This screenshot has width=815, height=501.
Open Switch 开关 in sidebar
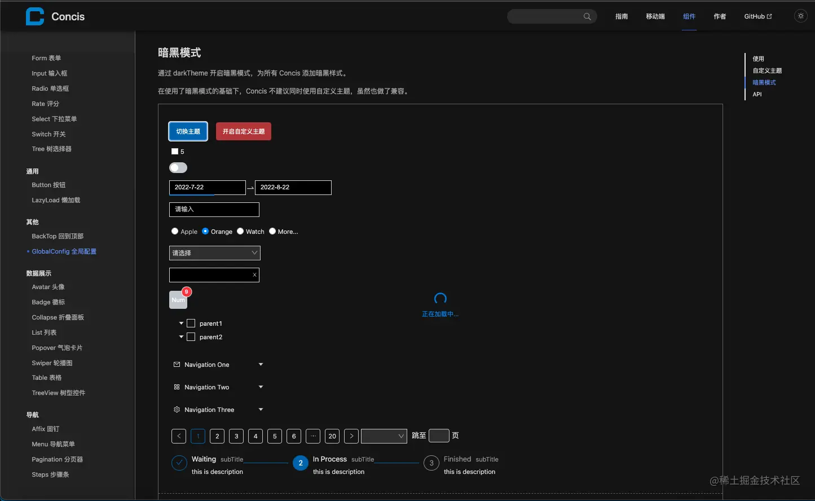(x=49, y=134)
